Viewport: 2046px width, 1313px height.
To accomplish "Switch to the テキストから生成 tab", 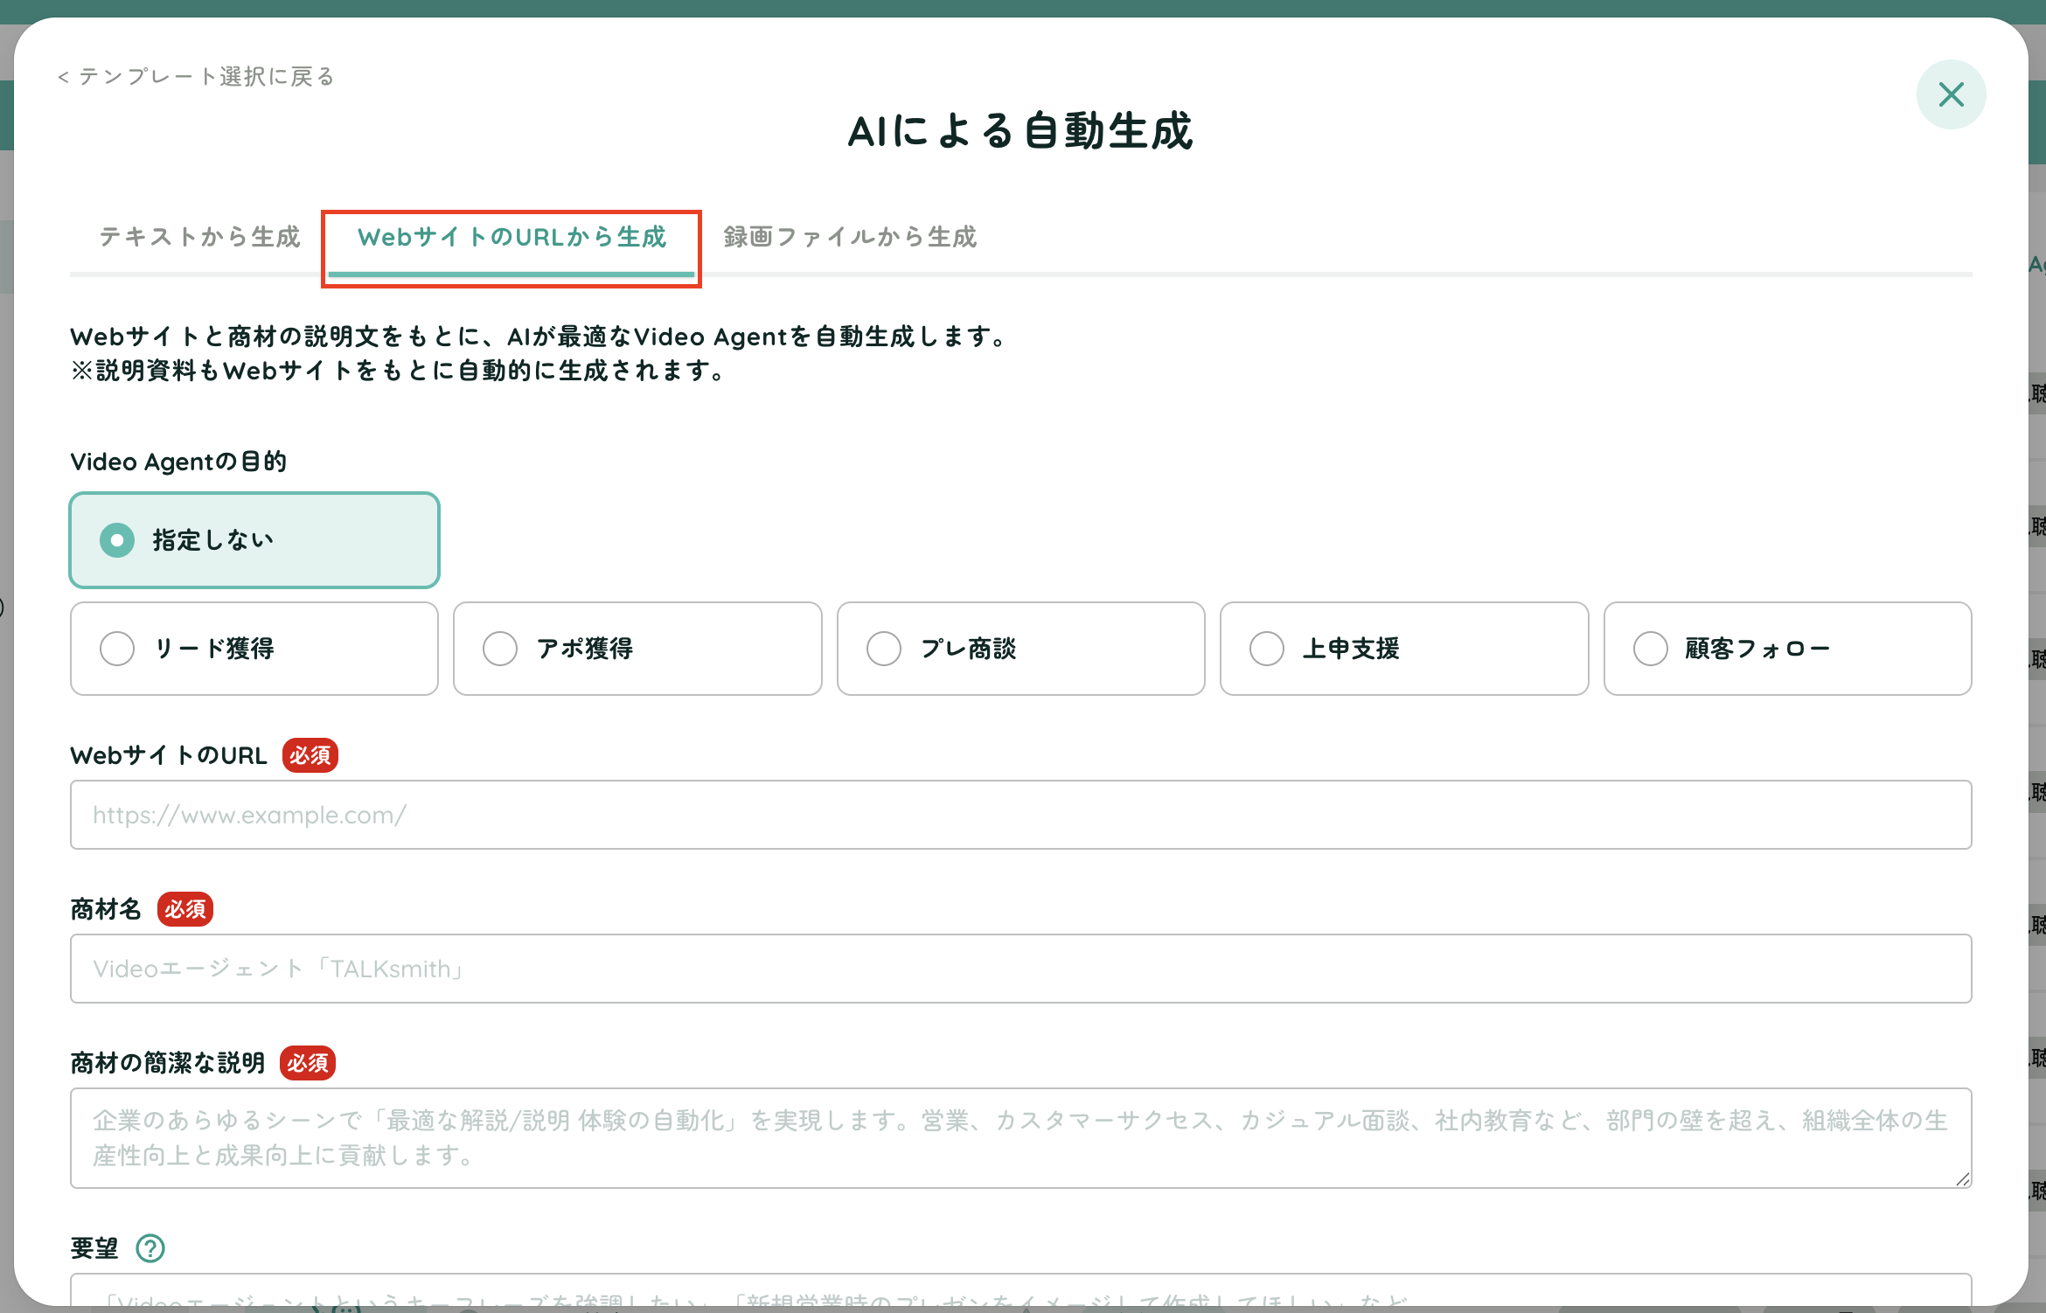I will (199, 237).
